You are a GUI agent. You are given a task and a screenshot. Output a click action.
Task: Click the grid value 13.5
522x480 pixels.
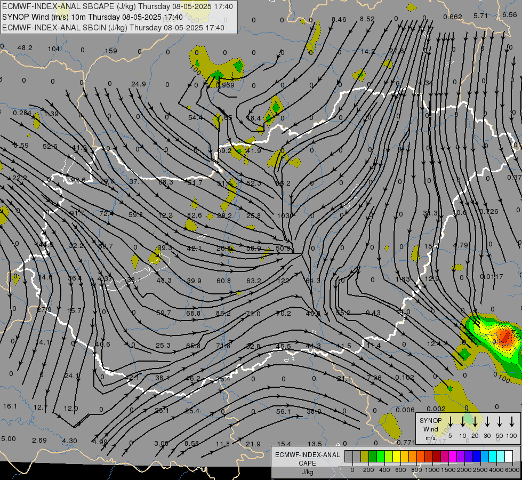[315, 444]
